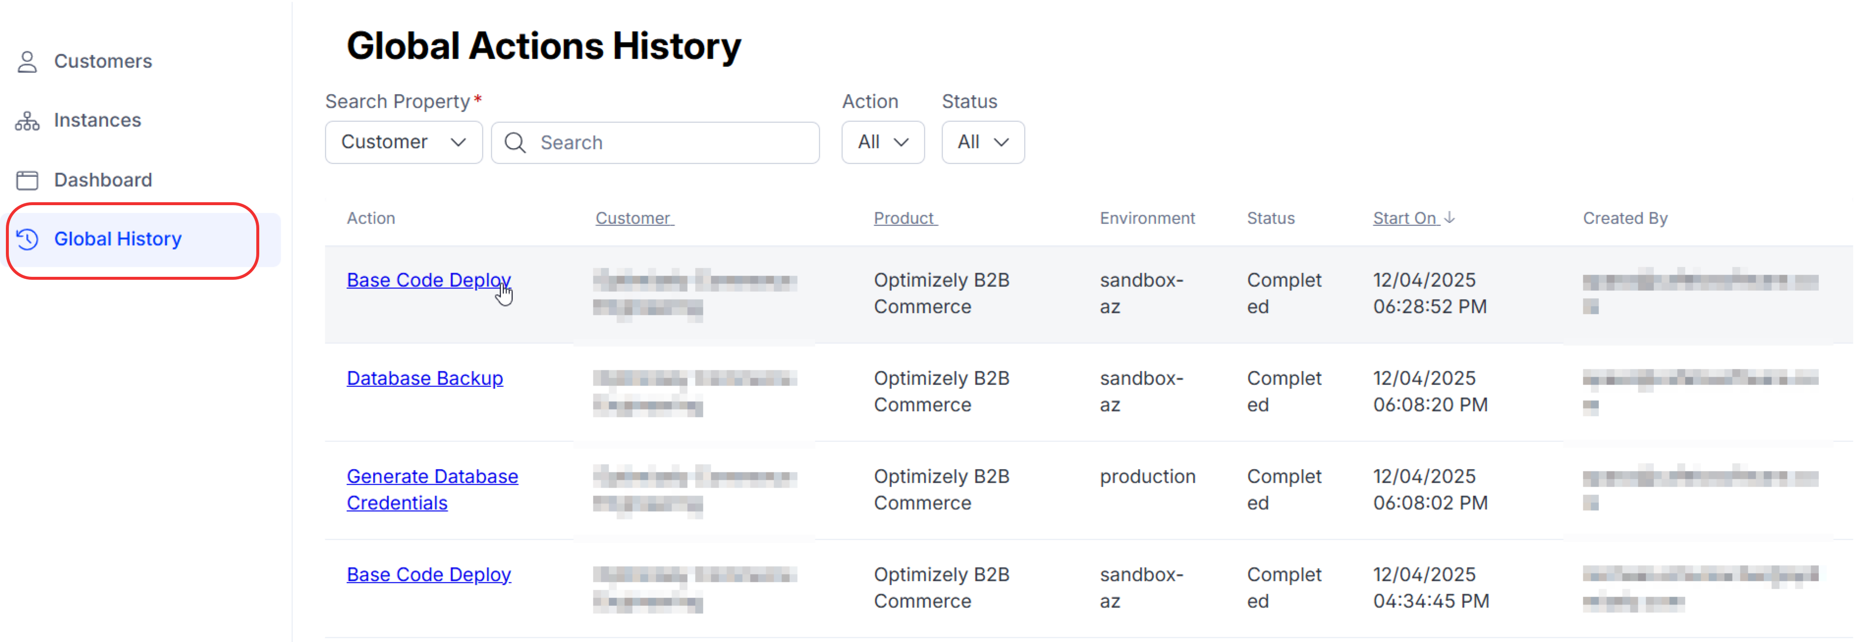Select Global History sidebar item
The height and width of the screenshot is (642, 1860).
tap(118, 239)
